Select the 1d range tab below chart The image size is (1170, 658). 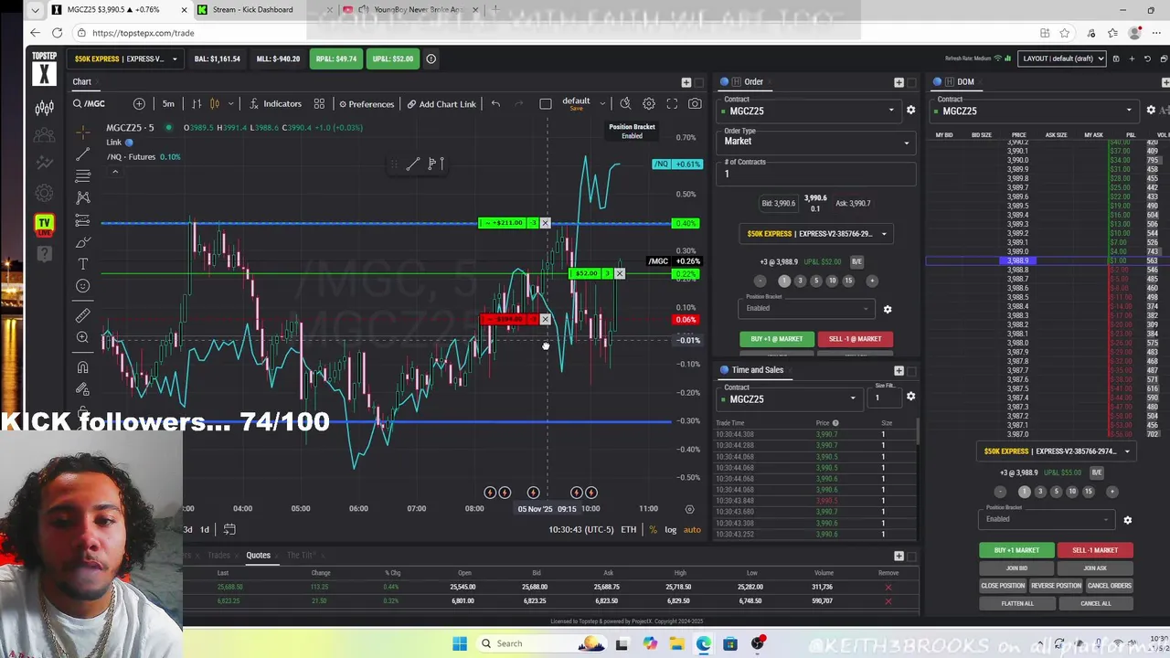[205, 530]
